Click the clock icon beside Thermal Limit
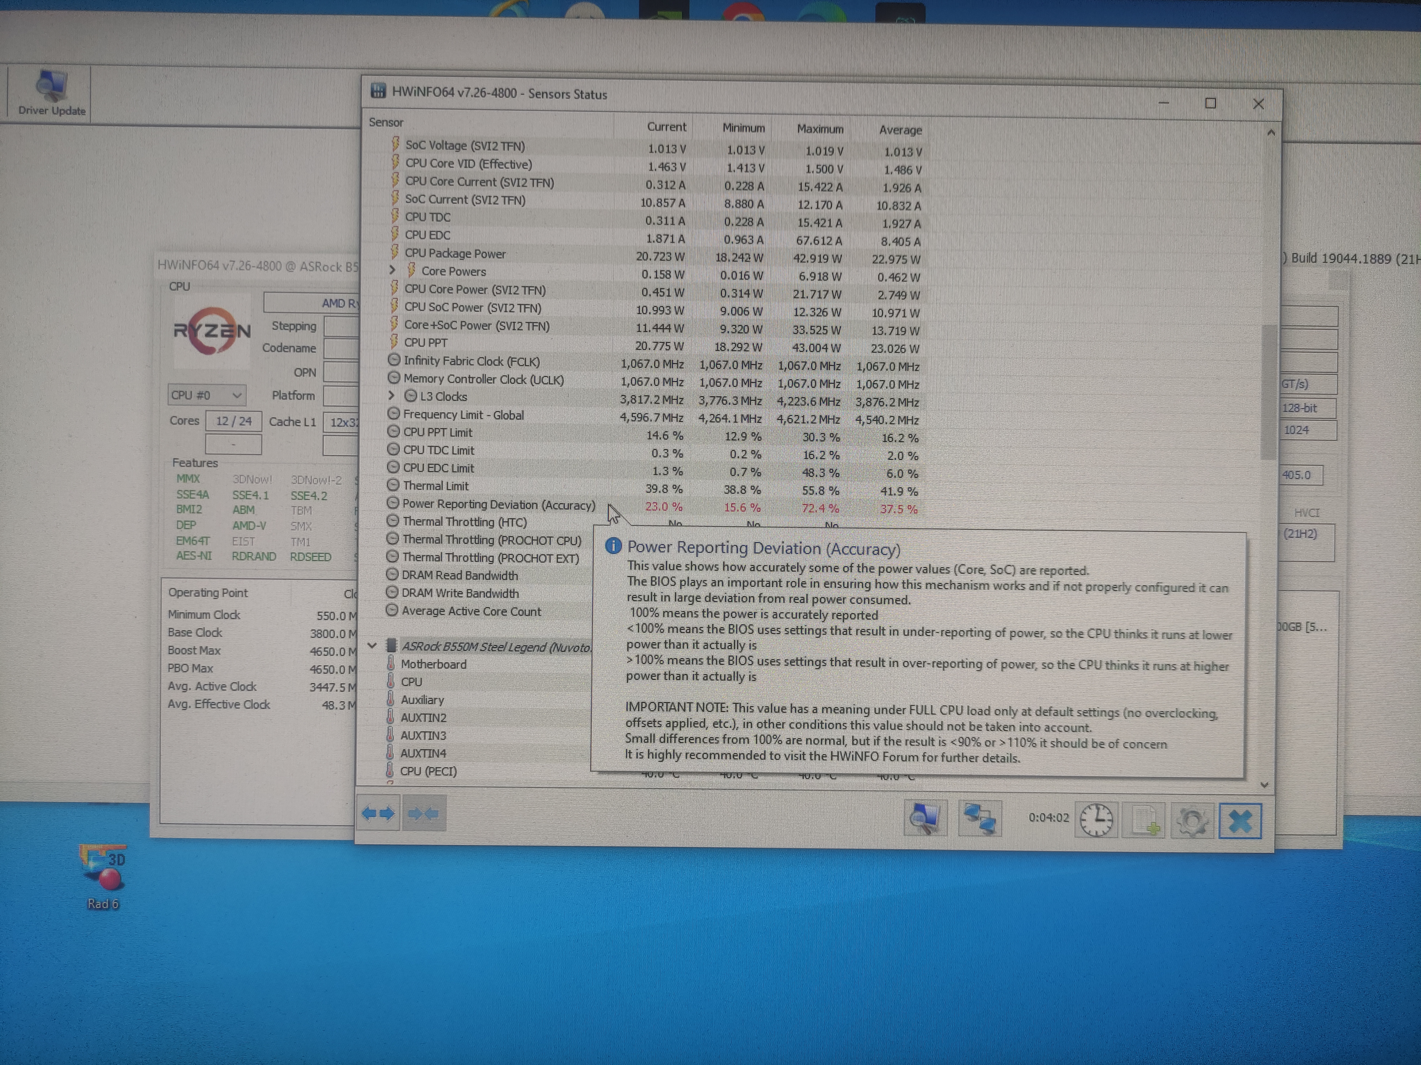Viewport: 1421px width, 1065px height. (x=393, y=485)
